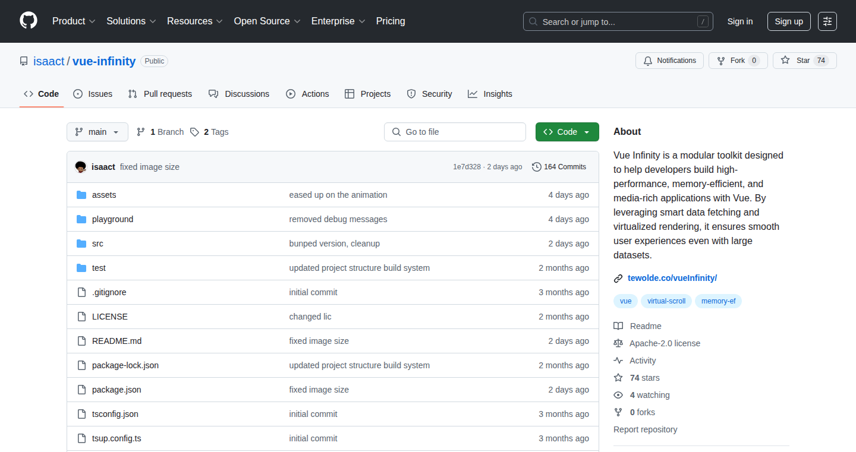Screen dimensions: 856x452
Task: Expand the Open Source menu
Action: point(267,21)
